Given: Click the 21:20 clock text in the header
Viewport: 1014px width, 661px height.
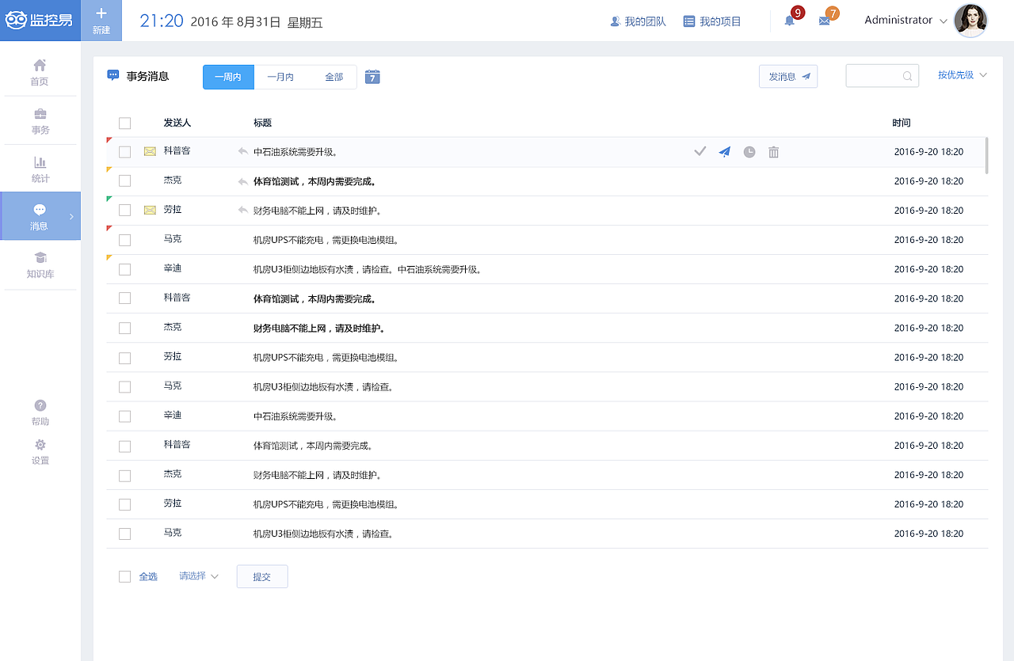Looking at the screenshot, I should point(162,21).
